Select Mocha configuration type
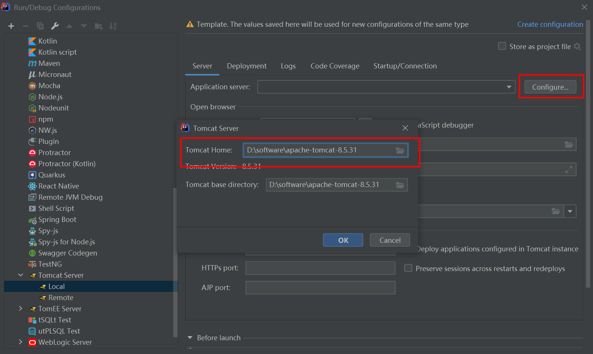Viewport: 593px width, 354px height. point(49,86)
